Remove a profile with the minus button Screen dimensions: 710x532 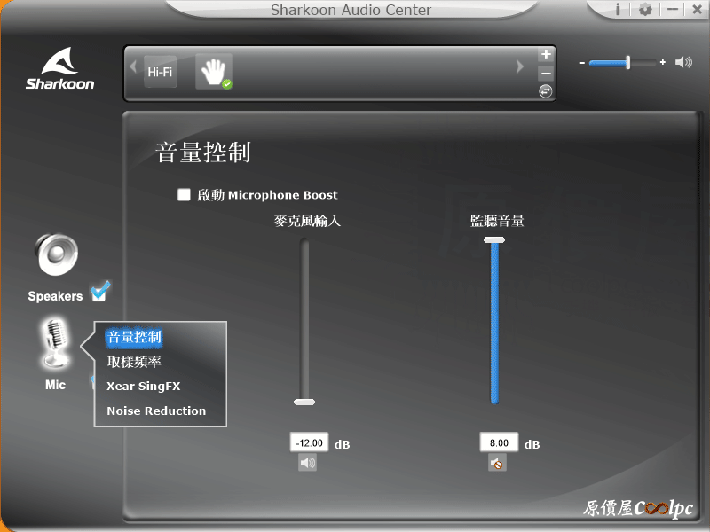[546, 73]
